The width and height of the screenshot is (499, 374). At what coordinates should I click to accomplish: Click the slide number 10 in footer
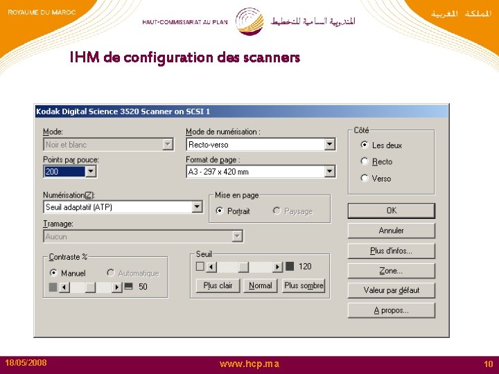click(488, 364)
